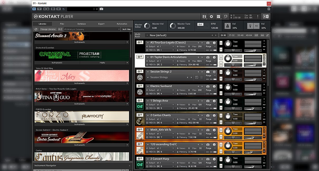This screenshot has height=171, width=319.
Task: Toggle the AUX button in the Multi Rack header
Action: coord(262,35)
